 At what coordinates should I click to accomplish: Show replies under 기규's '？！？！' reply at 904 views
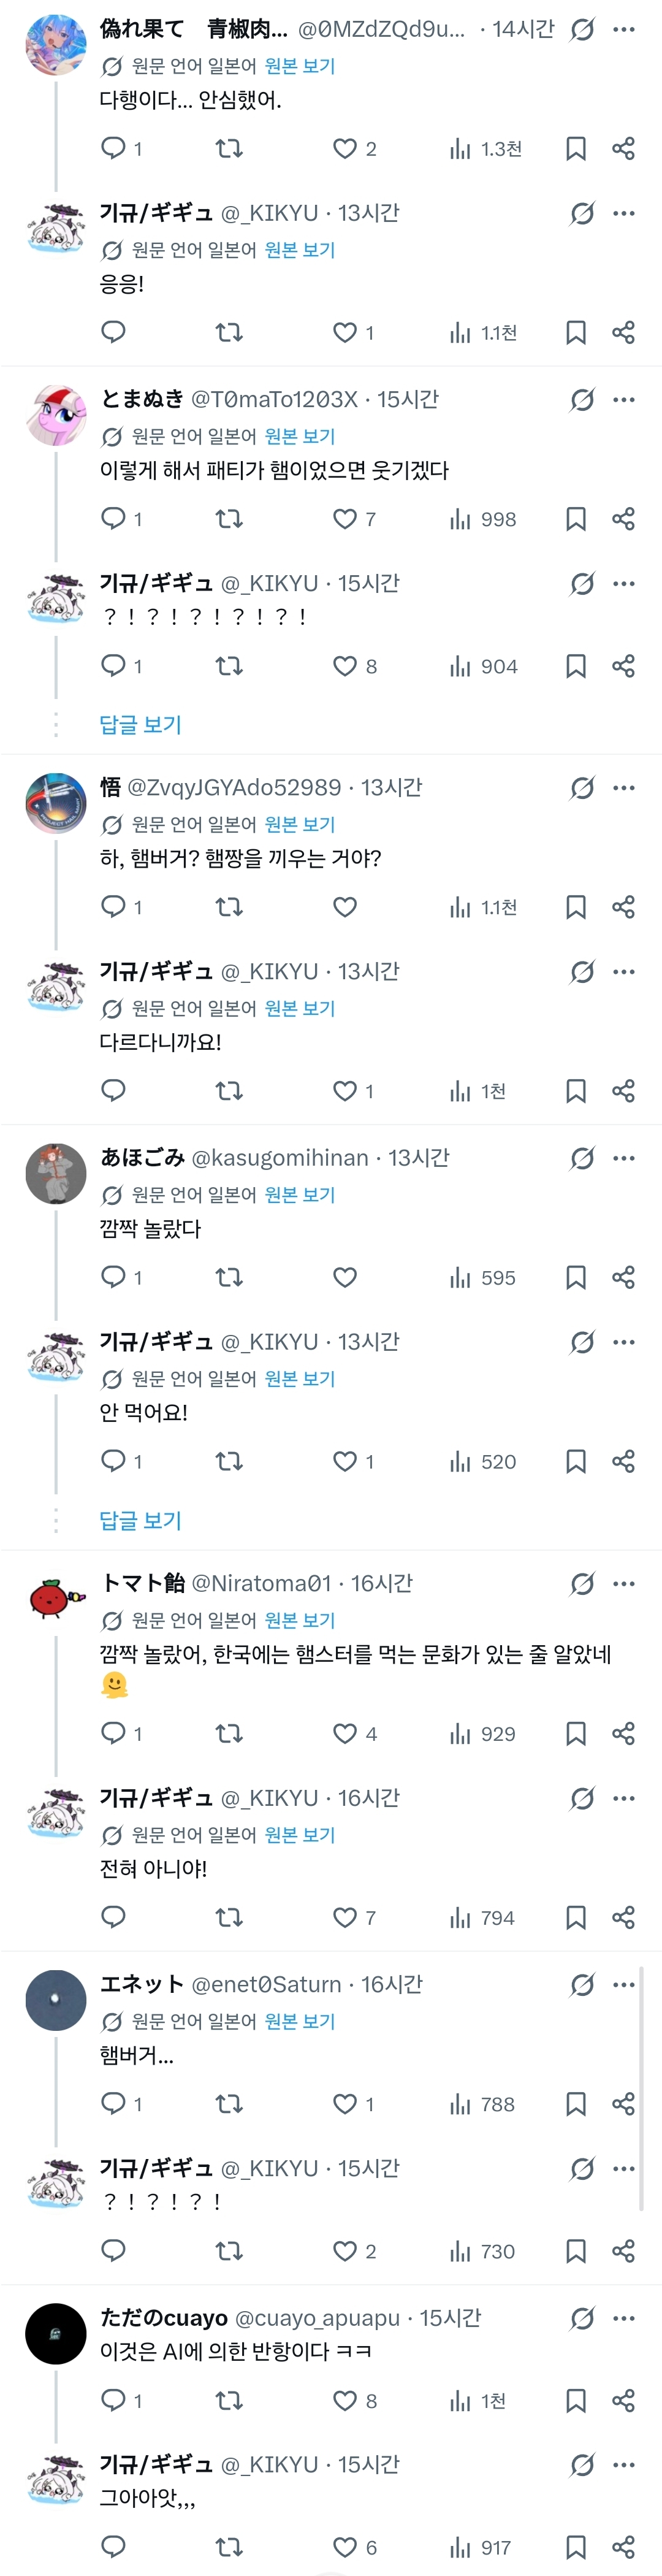point(140,724)
